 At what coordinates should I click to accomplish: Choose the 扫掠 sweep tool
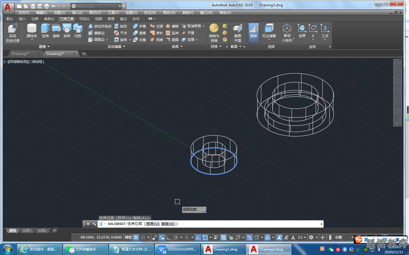78,31
